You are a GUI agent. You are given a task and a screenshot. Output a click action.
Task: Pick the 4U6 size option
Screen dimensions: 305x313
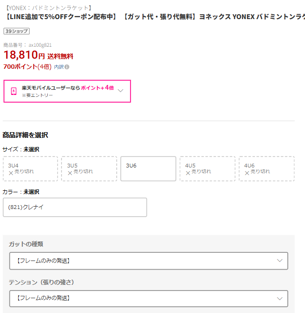[x=266, y=168]
